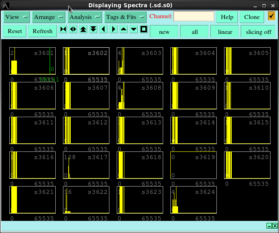Select spectrum plot s3618
Image resolution: width=279 pixels, height=233 pixels.
(140, 165)
